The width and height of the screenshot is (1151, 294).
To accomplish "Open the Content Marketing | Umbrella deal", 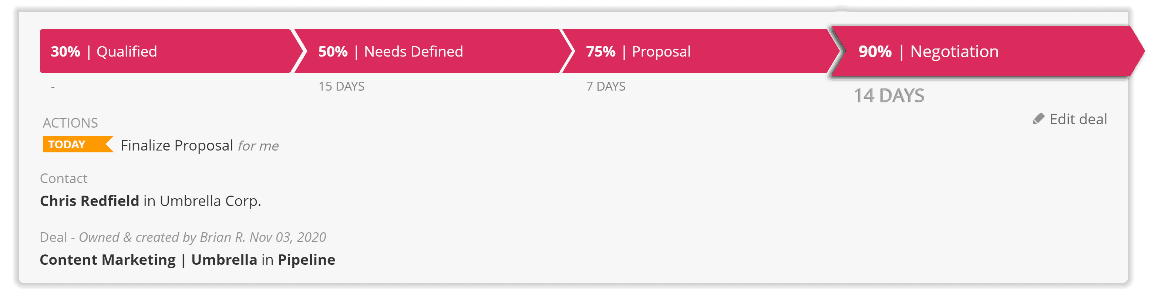I will pos(148,260).
